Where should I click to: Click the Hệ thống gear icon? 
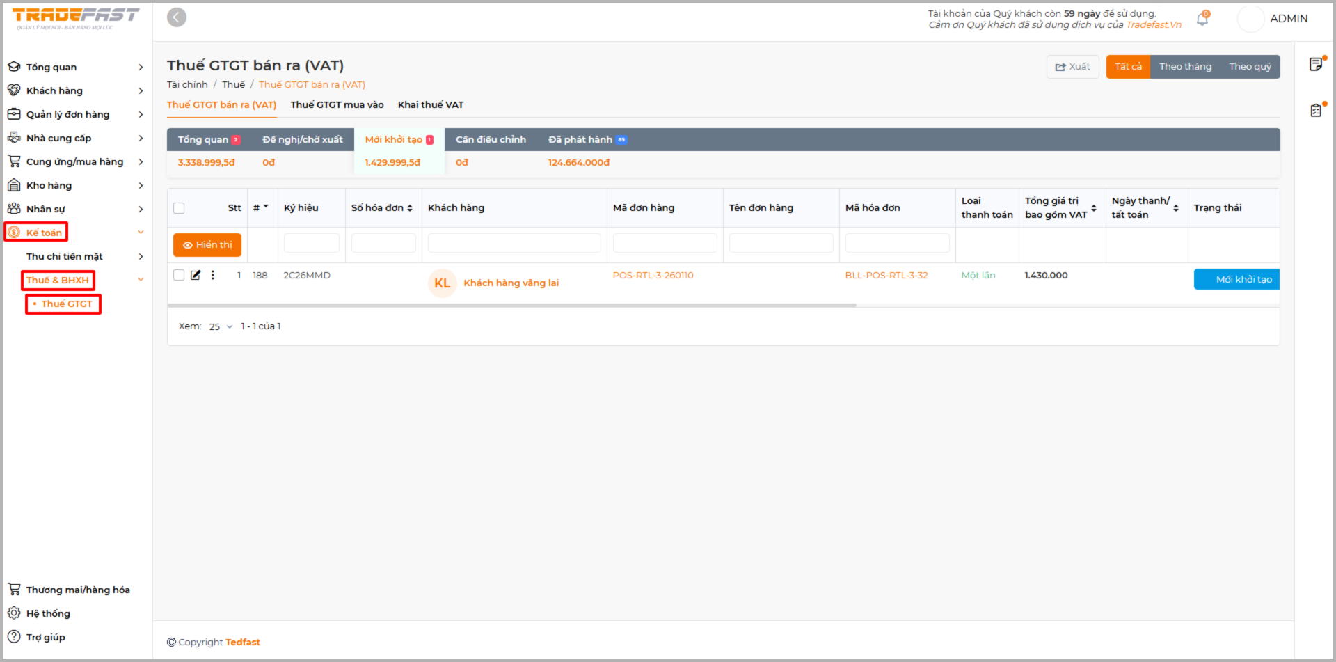14,613
